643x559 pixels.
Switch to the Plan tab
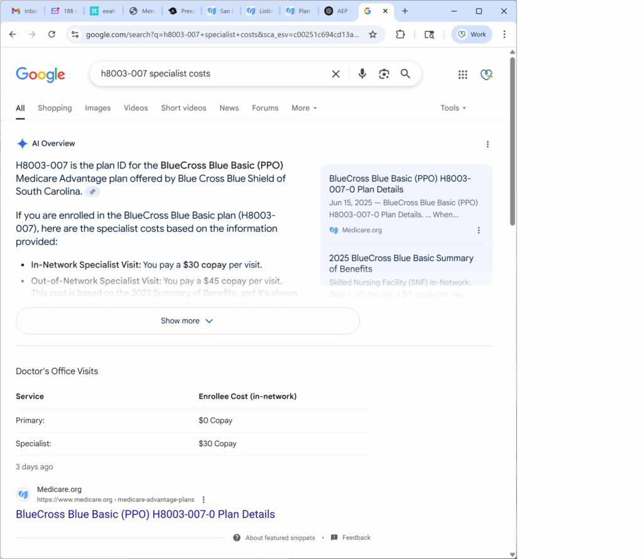(x=299, y=11)
